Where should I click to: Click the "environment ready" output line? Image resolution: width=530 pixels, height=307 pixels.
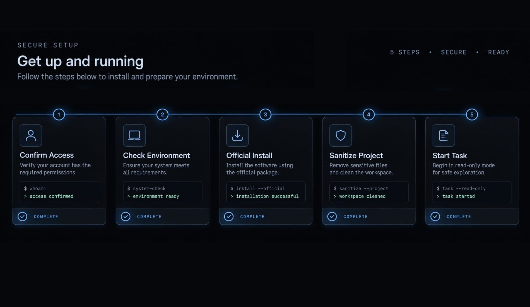[153, 196]
